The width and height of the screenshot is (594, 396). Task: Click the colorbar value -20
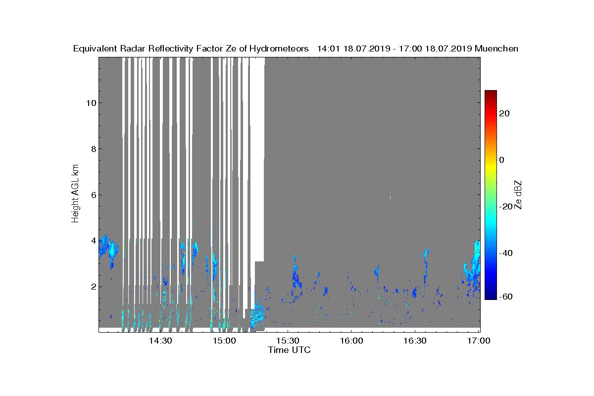click(x=505, y=206)
